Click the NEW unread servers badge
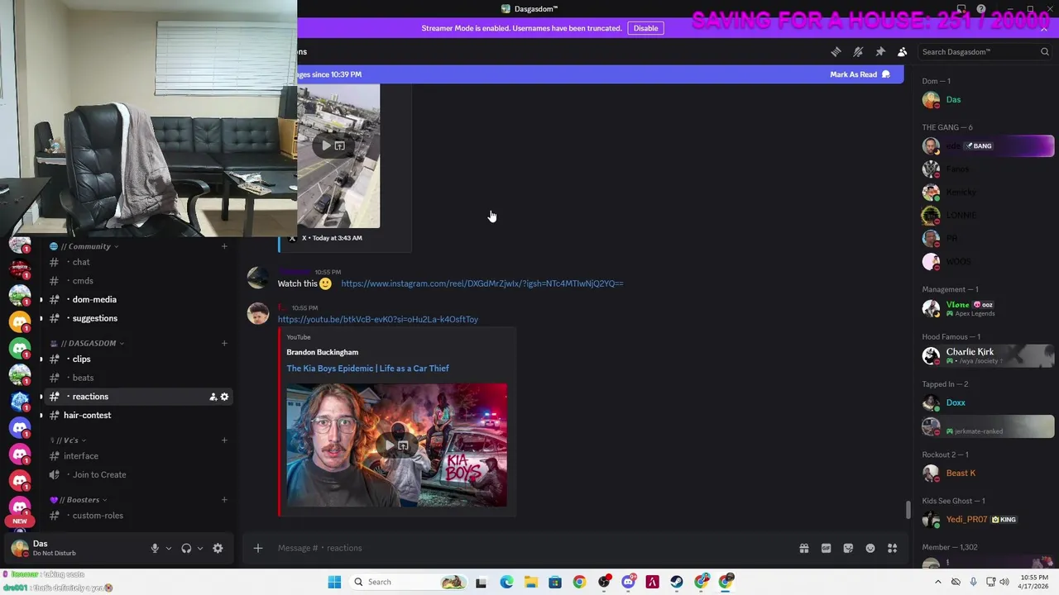 (20, 521)
